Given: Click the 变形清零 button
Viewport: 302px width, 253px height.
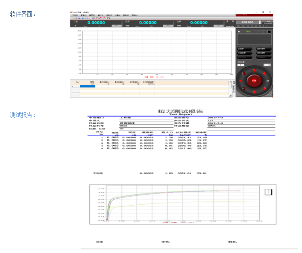Looking at the screenshot, I should click(x=264, y=53).
